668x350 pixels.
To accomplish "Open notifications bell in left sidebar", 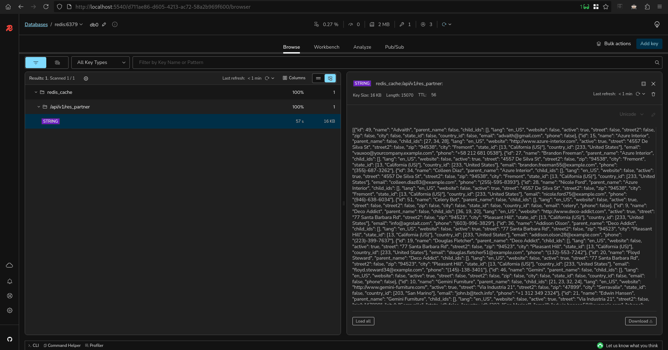I will coord(9,282).
